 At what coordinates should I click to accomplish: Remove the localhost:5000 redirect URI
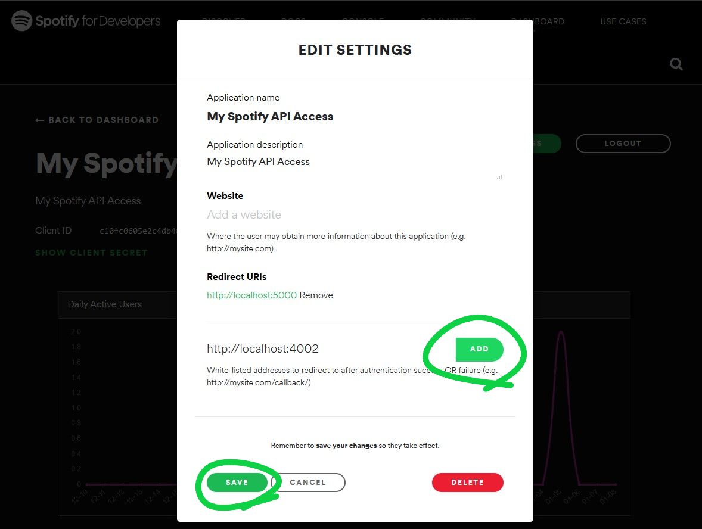point(316,295)
